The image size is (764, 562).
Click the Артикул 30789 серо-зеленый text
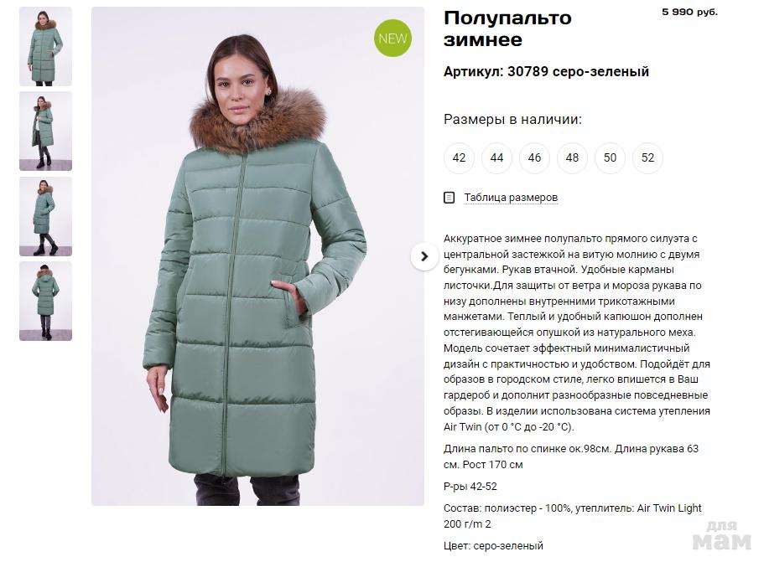point(546,71)
